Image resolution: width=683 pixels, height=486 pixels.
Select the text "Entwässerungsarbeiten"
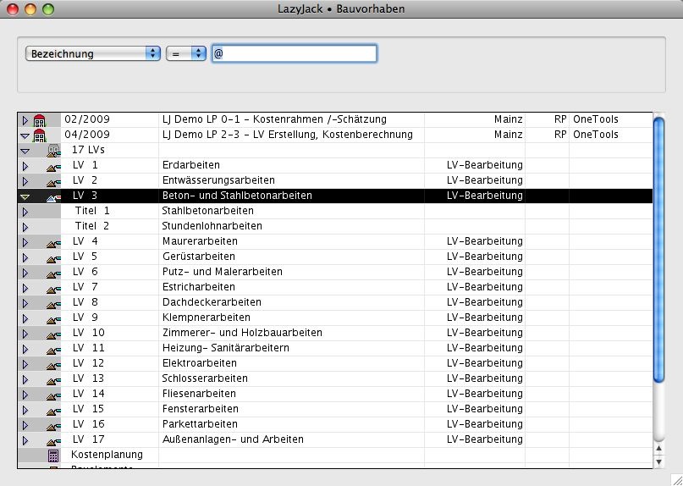click(218, 180)
